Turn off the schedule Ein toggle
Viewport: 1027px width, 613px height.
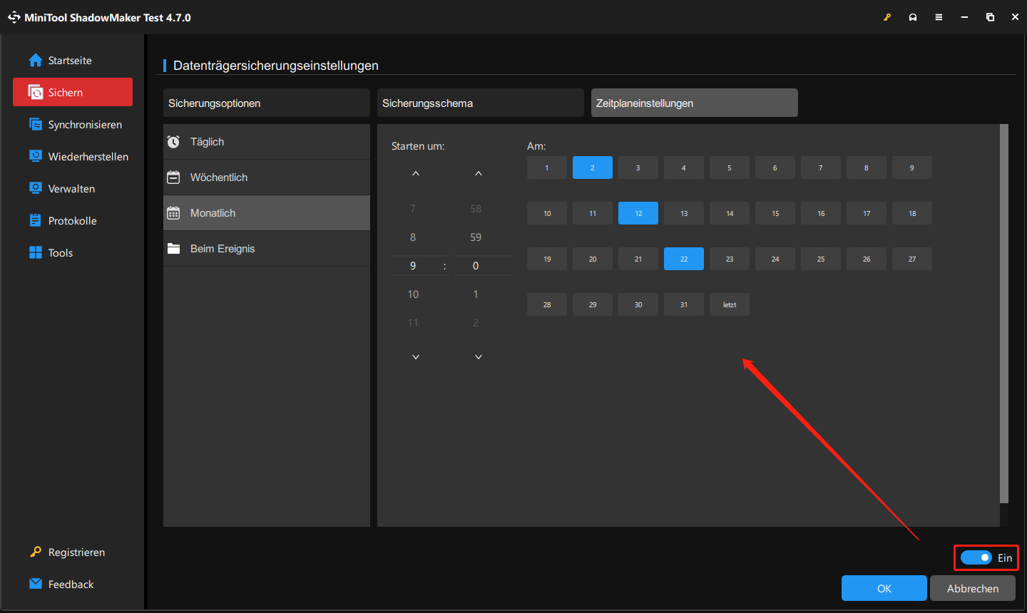pyautogui.click(x=976, y=557)
